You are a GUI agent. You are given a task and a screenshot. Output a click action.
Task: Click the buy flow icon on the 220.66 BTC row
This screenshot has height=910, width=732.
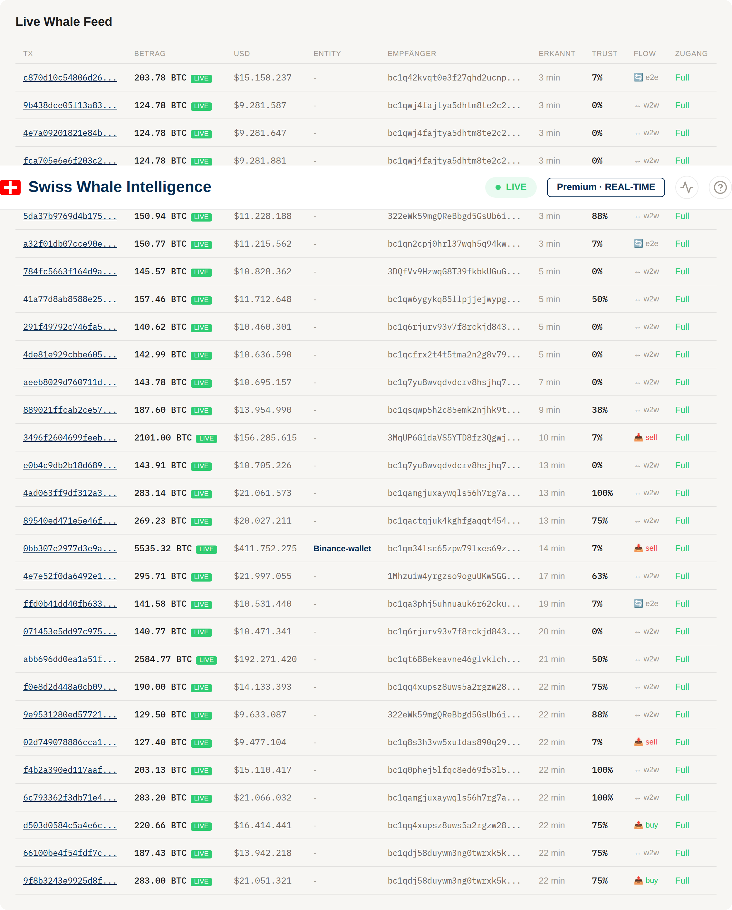pos(639,825)
